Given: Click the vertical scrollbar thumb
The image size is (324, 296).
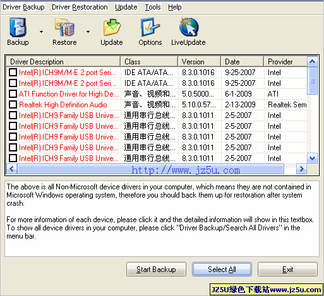Looking at the screenshot, I should [x=312, y=81].
